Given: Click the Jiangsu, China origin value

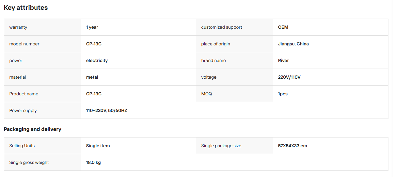Looking at the screenshot, I should [x=293, y=44].
